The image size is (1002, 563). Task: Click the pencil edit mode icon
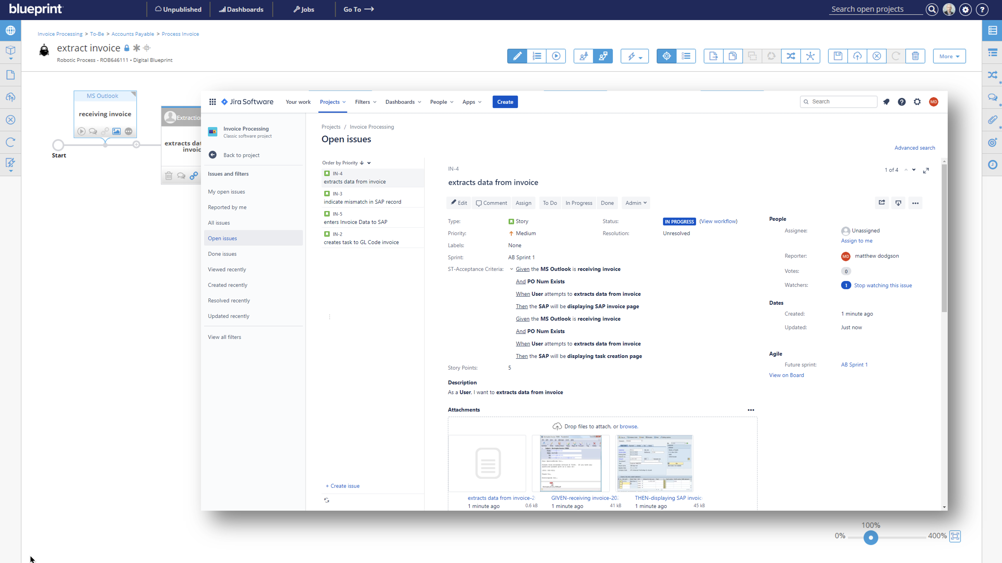coord(517,56)
